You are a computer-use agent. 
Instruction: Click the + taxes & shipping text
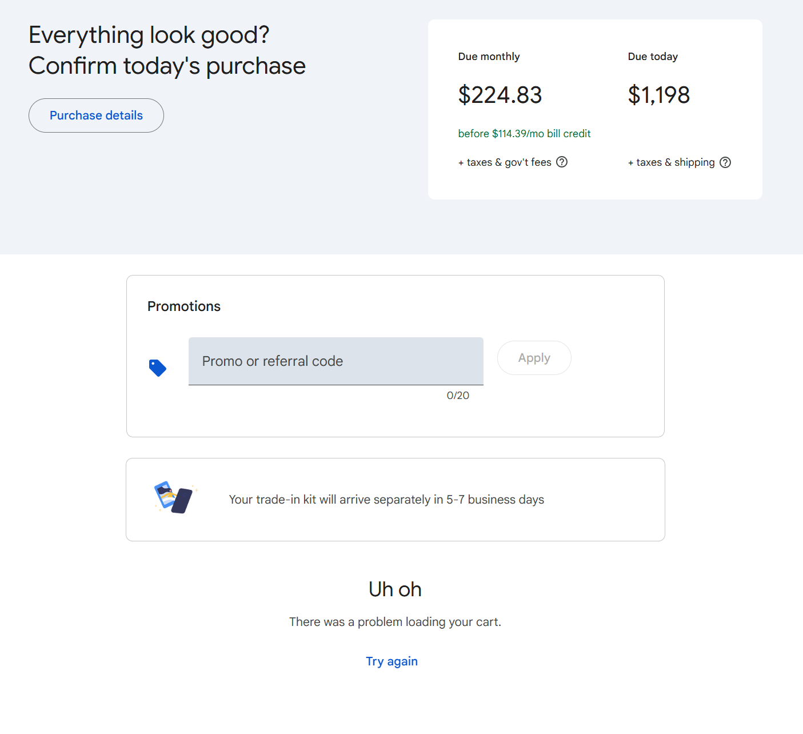click(671, 162)
